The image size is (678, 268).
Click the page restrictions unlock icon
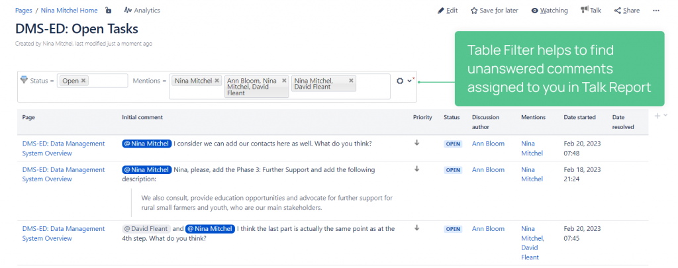point(109,11)
